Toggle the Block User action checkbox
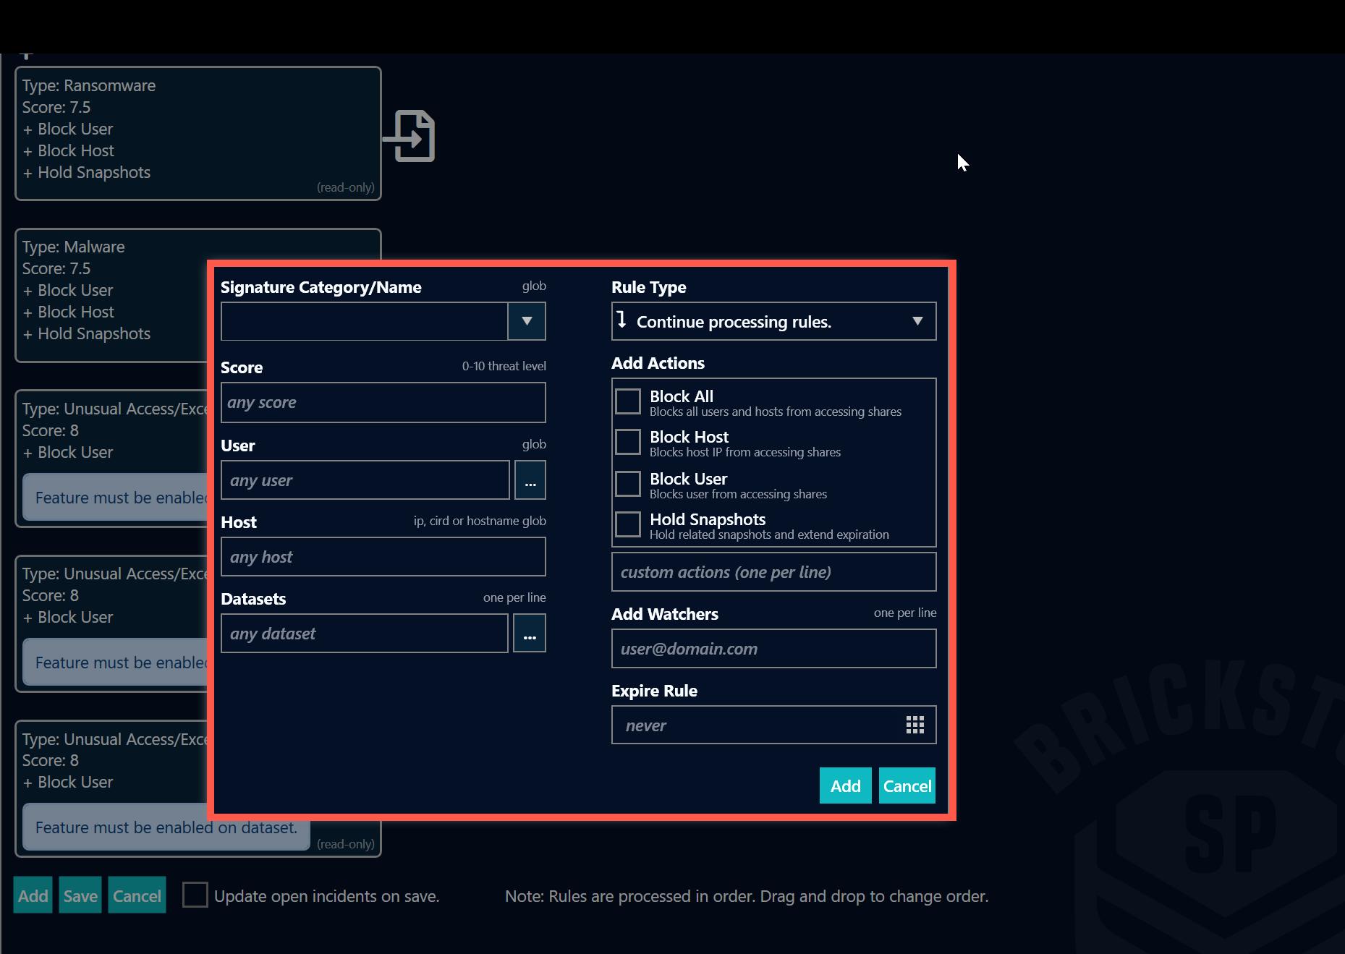Screen dimensions: 1345x954 (x=627, y=484)
